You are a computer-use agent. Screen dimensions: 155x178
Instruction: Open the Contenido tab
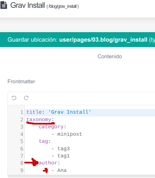110,57
